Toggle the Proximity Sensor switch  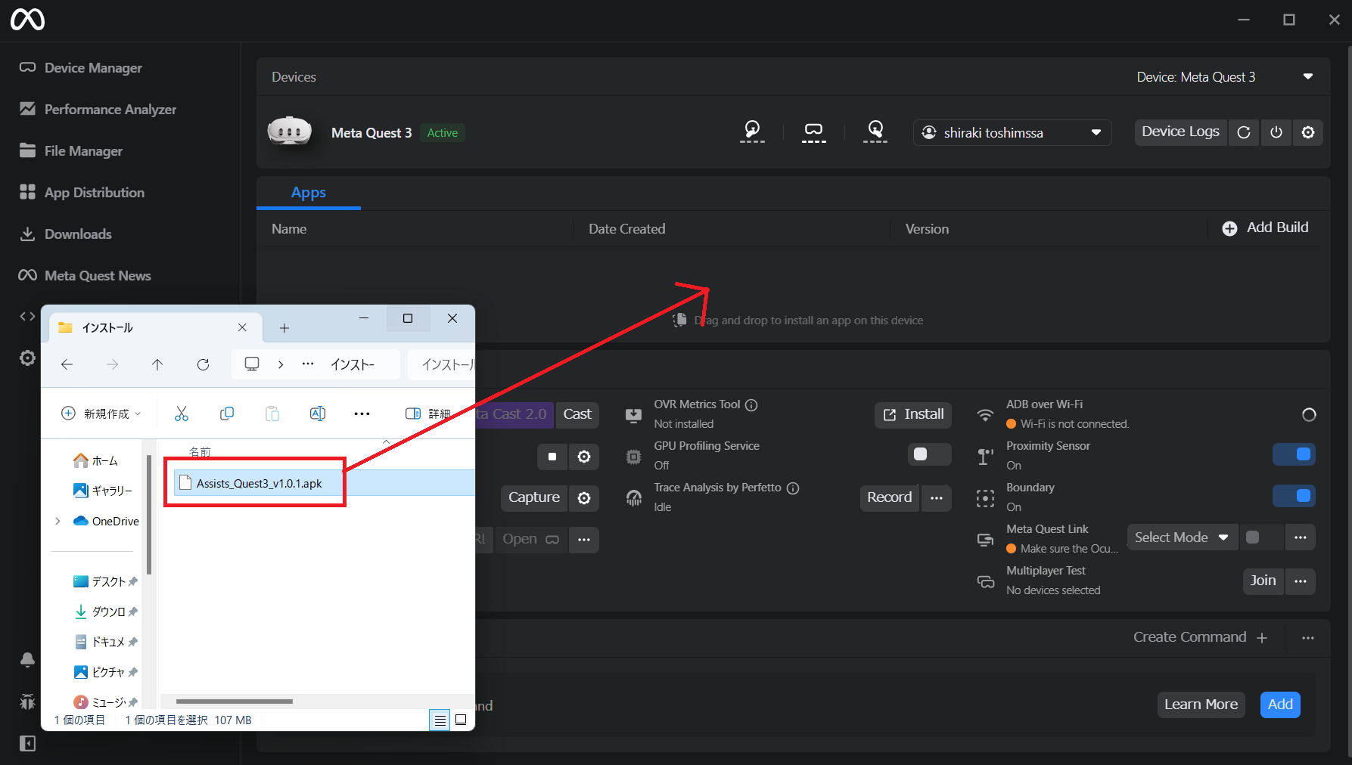pos(1294,454)
